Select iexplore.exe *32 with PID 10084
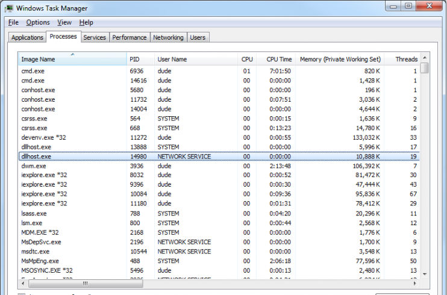Screen dimensions: 447x295 pos(219,194)
